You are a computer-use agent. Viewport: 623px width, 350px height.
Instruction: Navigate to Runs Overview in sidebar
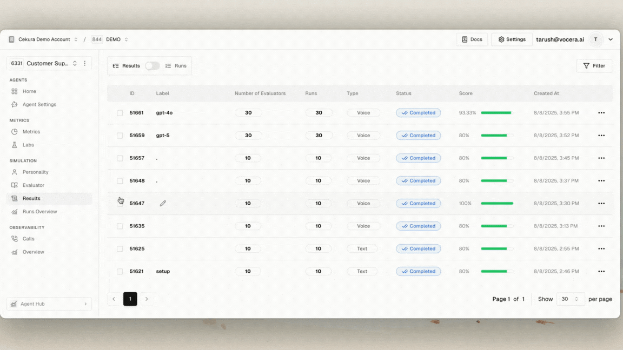39,212
